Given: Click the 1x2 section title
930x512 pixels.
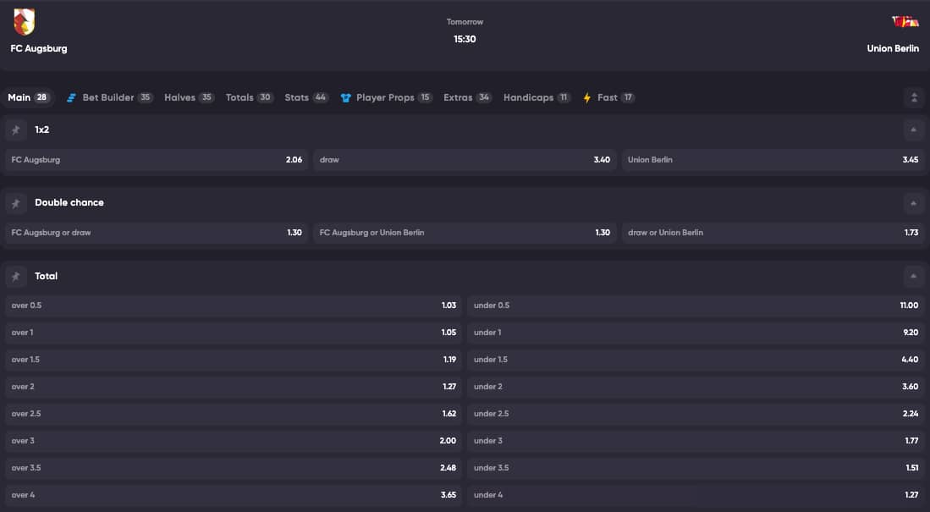Looking at the screenshot, I should click(x=42, y=130).
